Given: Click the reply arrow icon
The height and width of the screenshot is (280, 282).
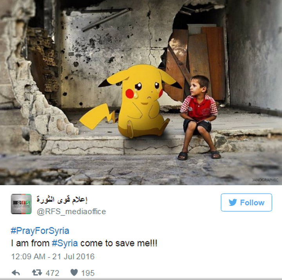Looking at the screenshot, I should pos(16,273).
